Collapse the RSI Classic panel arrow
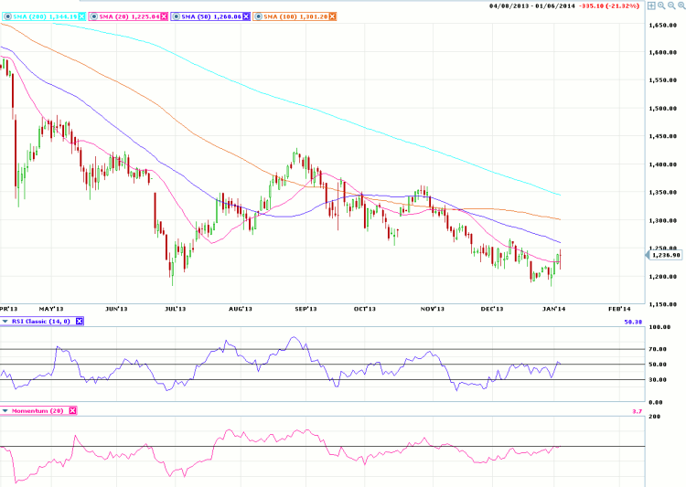The width and height of the screenshot is (686, 487). tap(5, 321)
